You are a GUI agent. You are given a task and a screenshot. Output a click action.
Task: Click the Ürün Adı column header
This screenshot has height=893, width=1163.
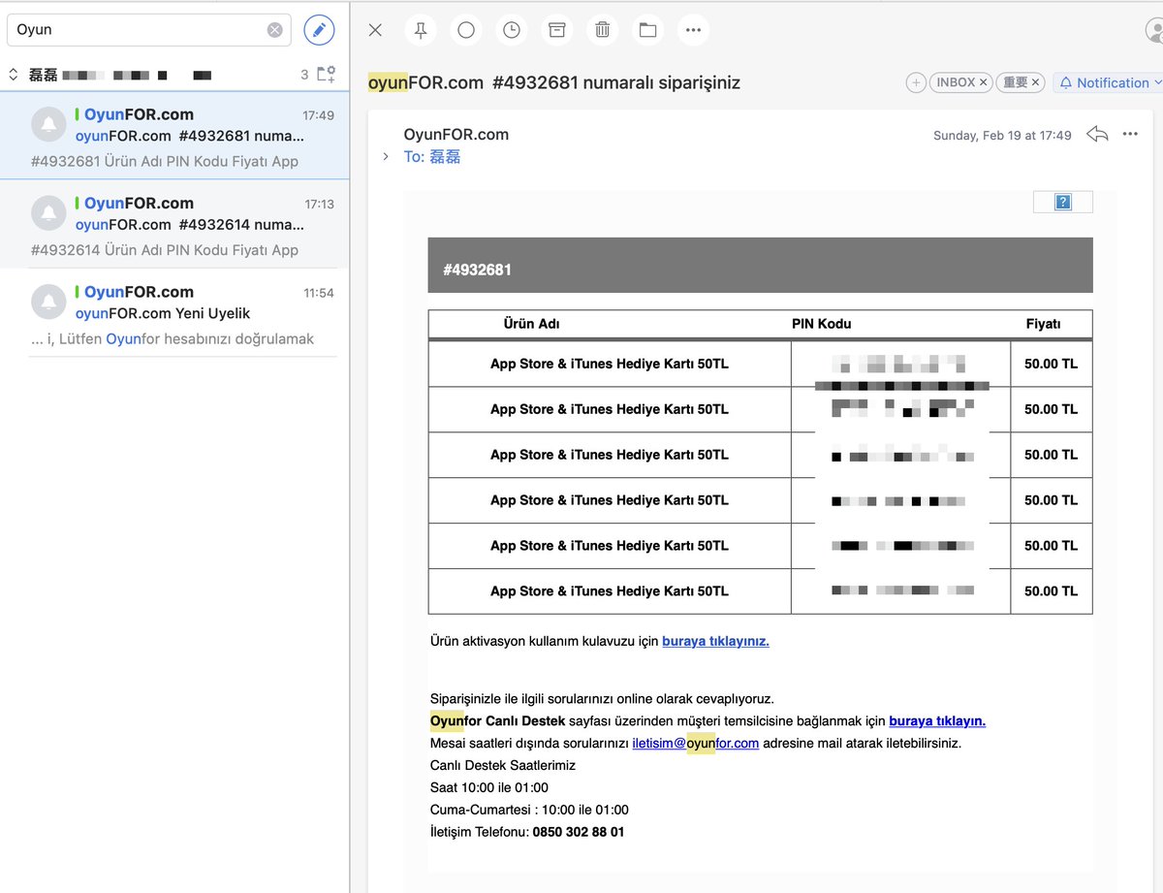[531, 324]
